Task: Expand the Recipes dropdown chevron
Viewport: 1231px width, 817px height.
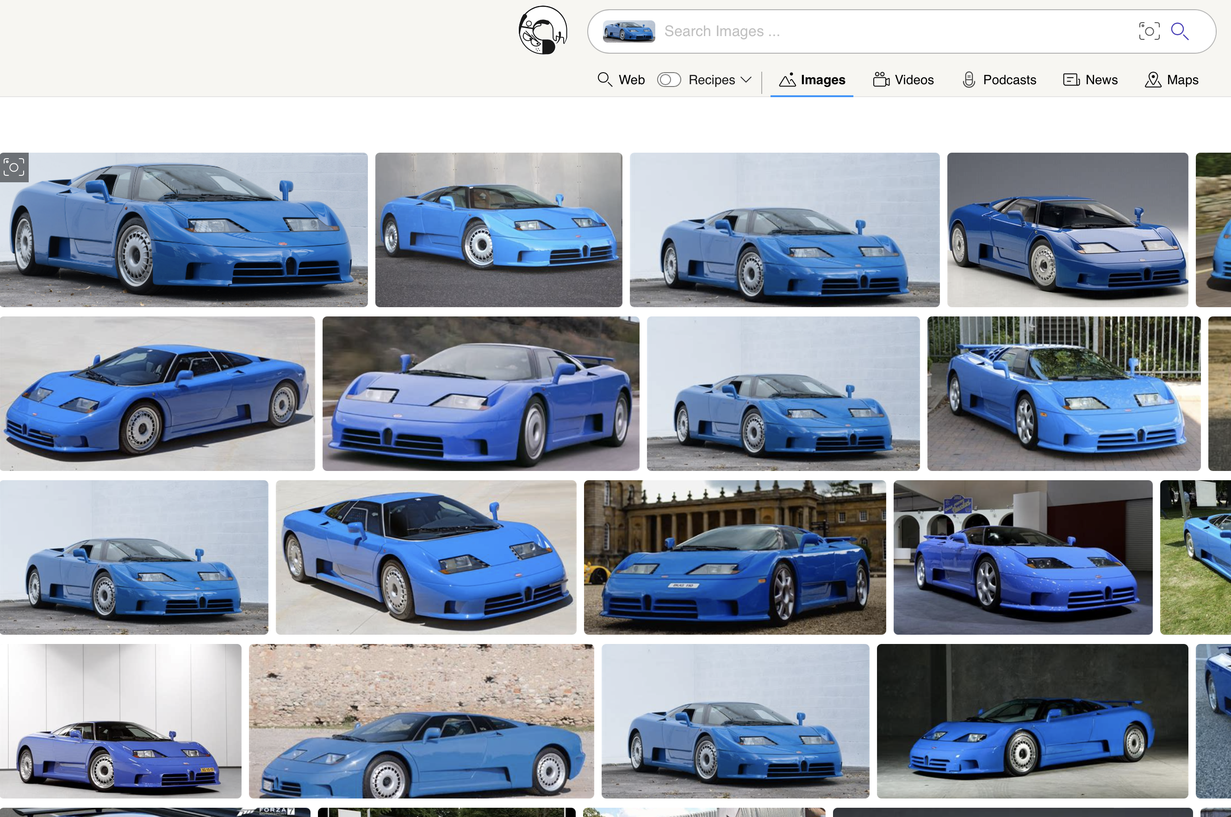Action: tap(746, 80)
